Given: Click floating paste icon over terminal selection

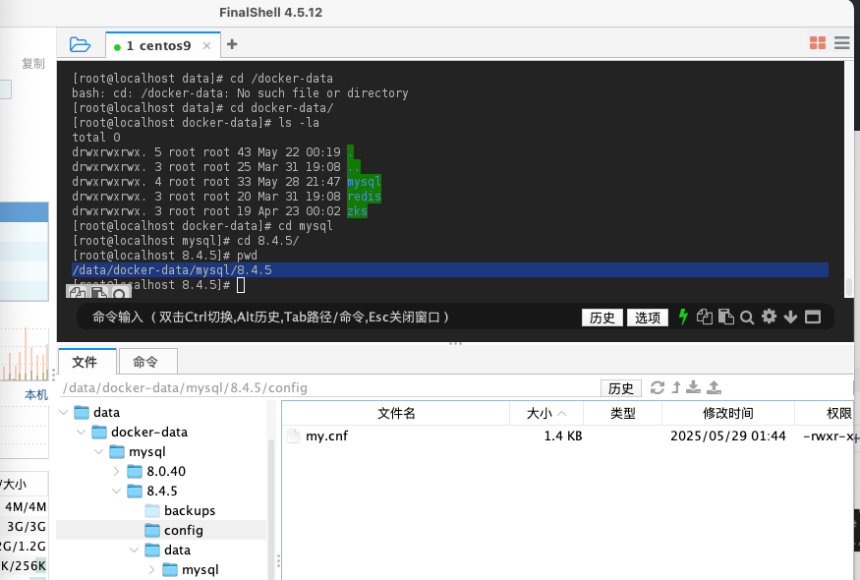Looking at the screenshot, I should (x=98, y=293).
